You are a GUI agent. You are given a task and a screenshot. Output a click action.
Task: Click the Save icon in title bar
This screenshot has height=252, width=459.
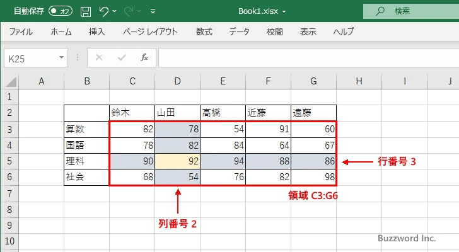pos(86,11)
